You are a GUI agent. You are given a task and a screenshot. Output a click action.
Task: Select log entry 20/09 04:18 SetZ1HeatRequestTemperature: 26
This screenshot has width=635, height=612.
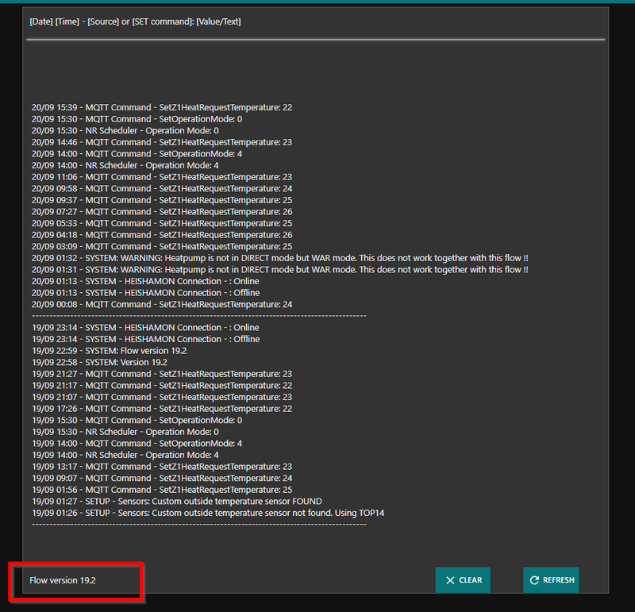point(162,235)
